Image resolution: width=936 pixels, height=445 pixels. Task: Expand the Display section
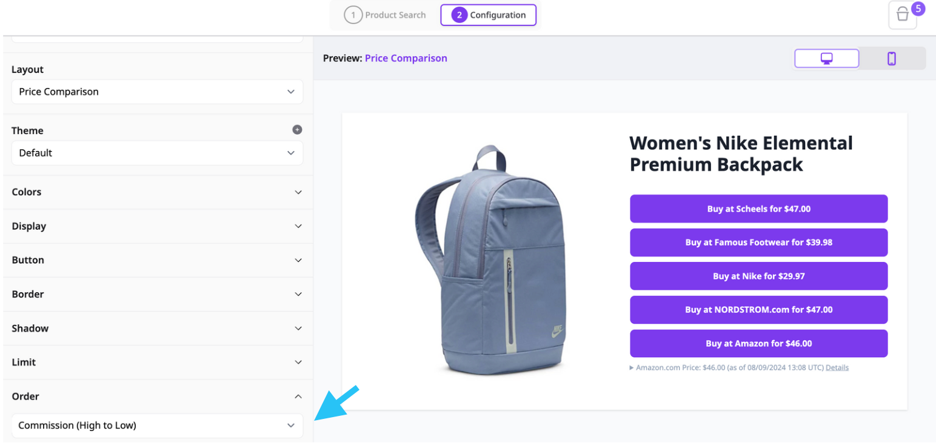tap(157, 226)
